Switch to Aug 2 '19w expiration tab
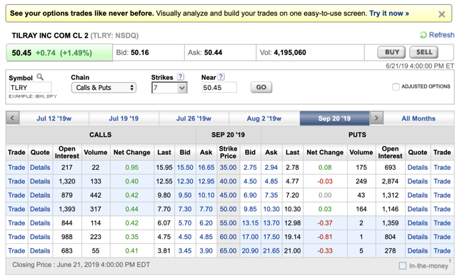The height and width of the screenshot is (279, 457). pyautogui.click(x=264, y=118)
